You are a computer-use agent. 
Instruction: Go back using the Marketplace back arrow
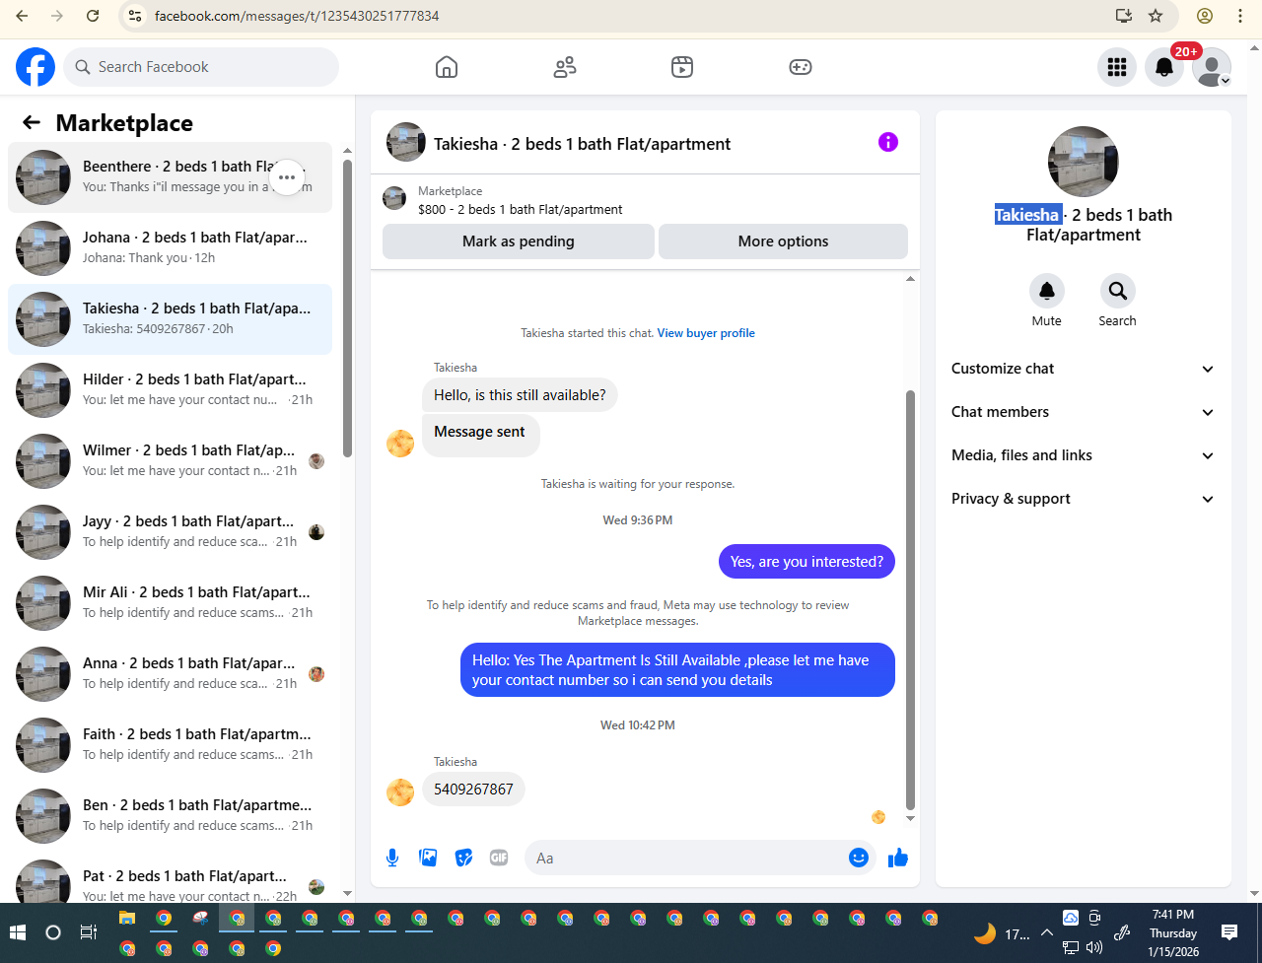pyautogui.click(x=32, y=122)
